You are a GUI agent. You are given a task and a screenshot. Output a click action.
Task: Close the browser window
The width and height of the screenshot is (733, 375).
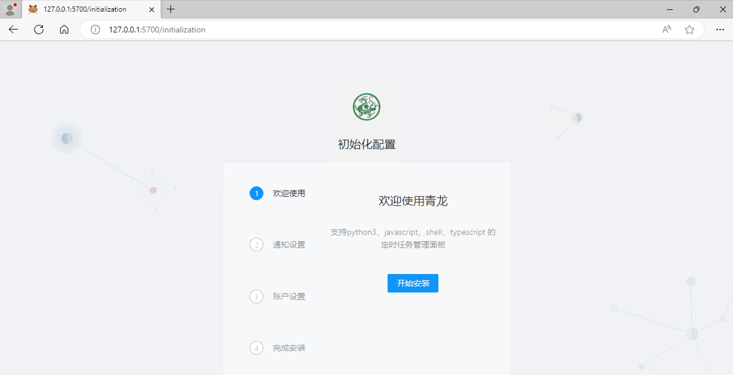(723, 10)
